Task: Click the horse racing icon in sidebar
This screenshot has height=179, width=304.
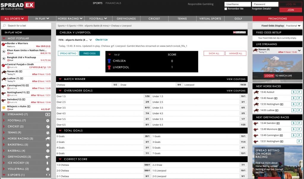Action: point(47,139)
